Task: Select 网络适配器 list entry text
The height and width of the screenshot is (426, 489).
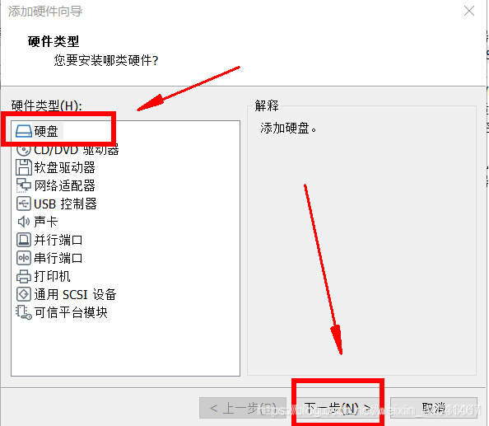Action: 64,185
